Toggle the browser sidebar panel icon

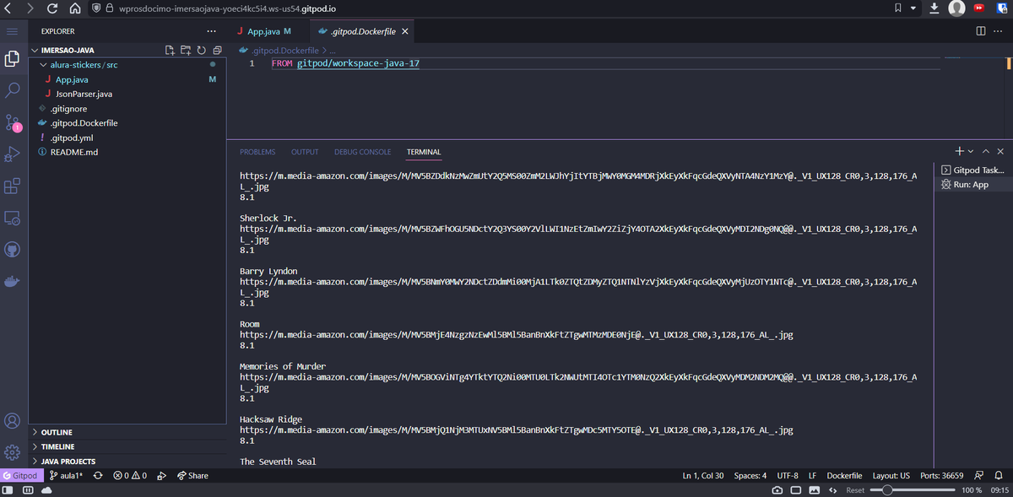click(x=8, y=490)
